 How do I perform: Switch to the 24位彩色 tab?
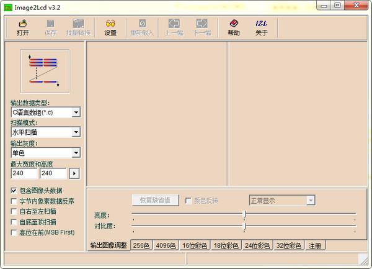tap(257, 245)
